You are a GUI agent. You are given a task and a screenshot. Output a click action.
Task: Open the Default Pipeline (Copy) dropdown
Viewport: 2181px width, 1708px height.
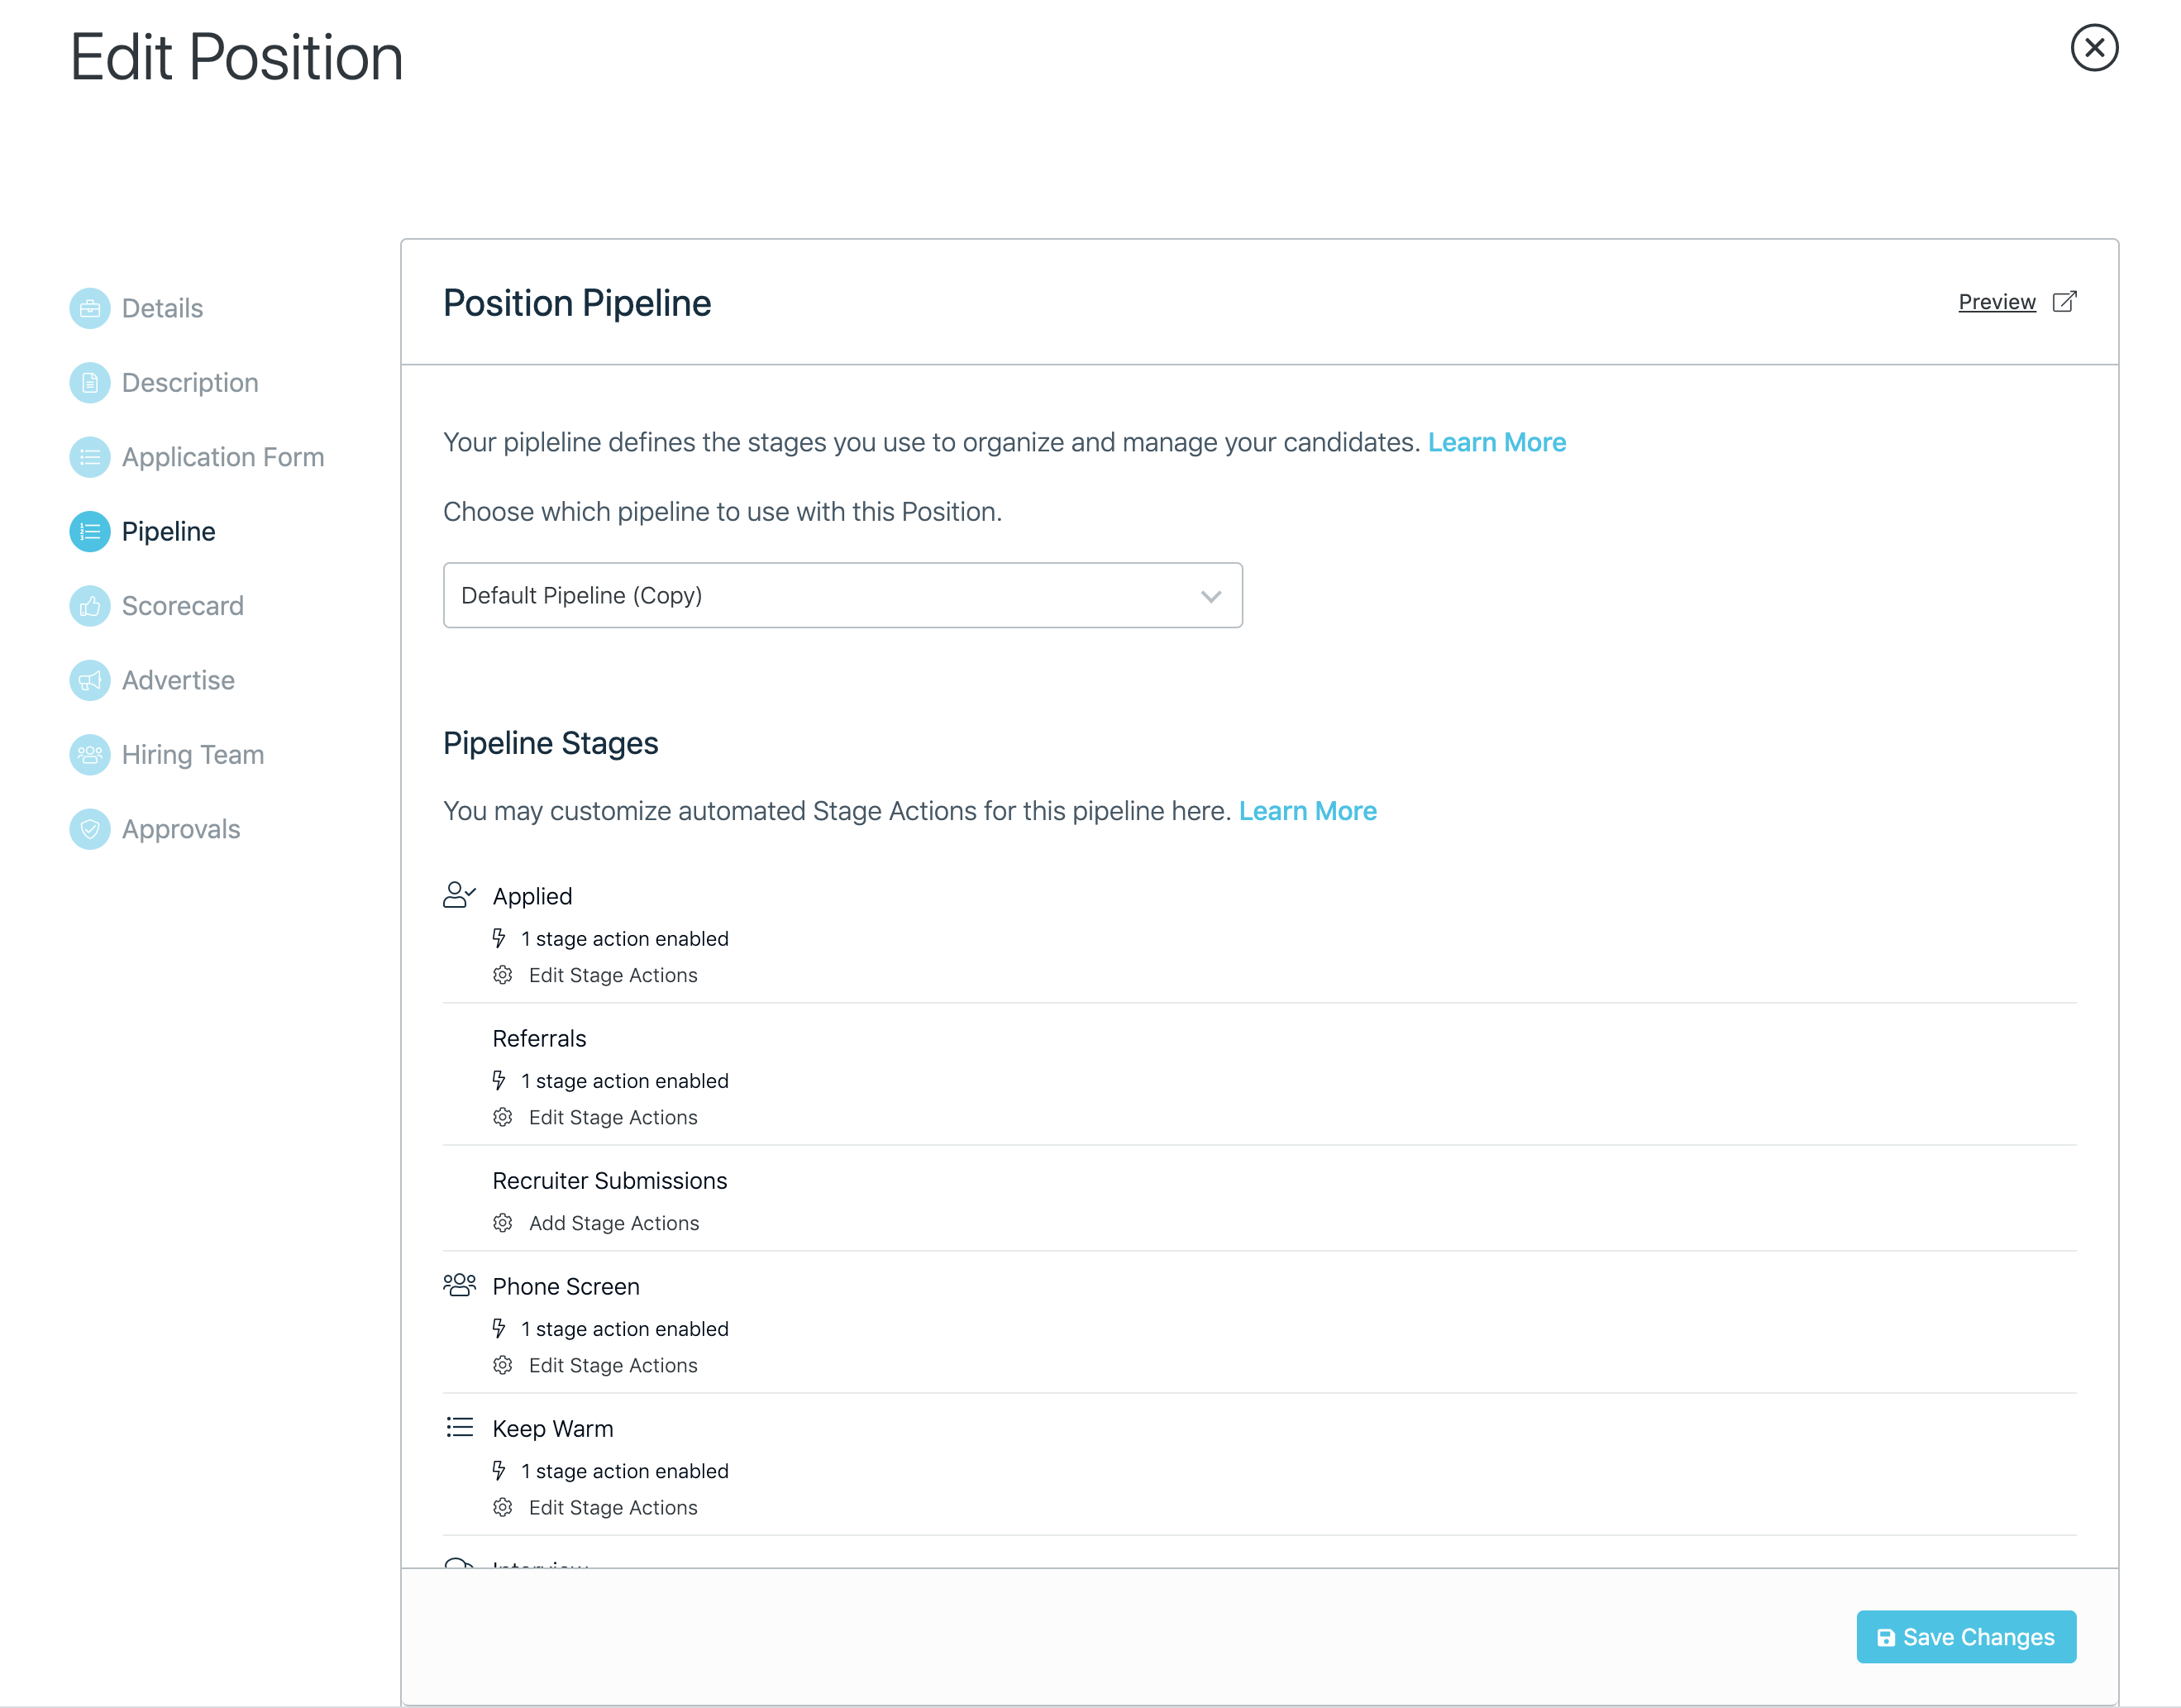[x=841, y=595]
